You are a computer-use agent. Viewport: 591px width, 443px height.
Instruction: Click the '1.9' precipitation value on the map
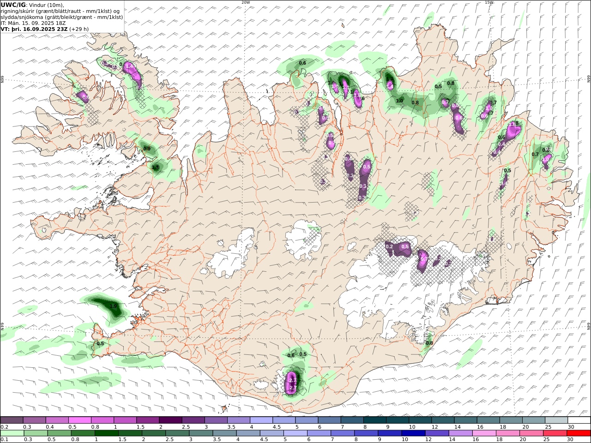tap(114, 306)
